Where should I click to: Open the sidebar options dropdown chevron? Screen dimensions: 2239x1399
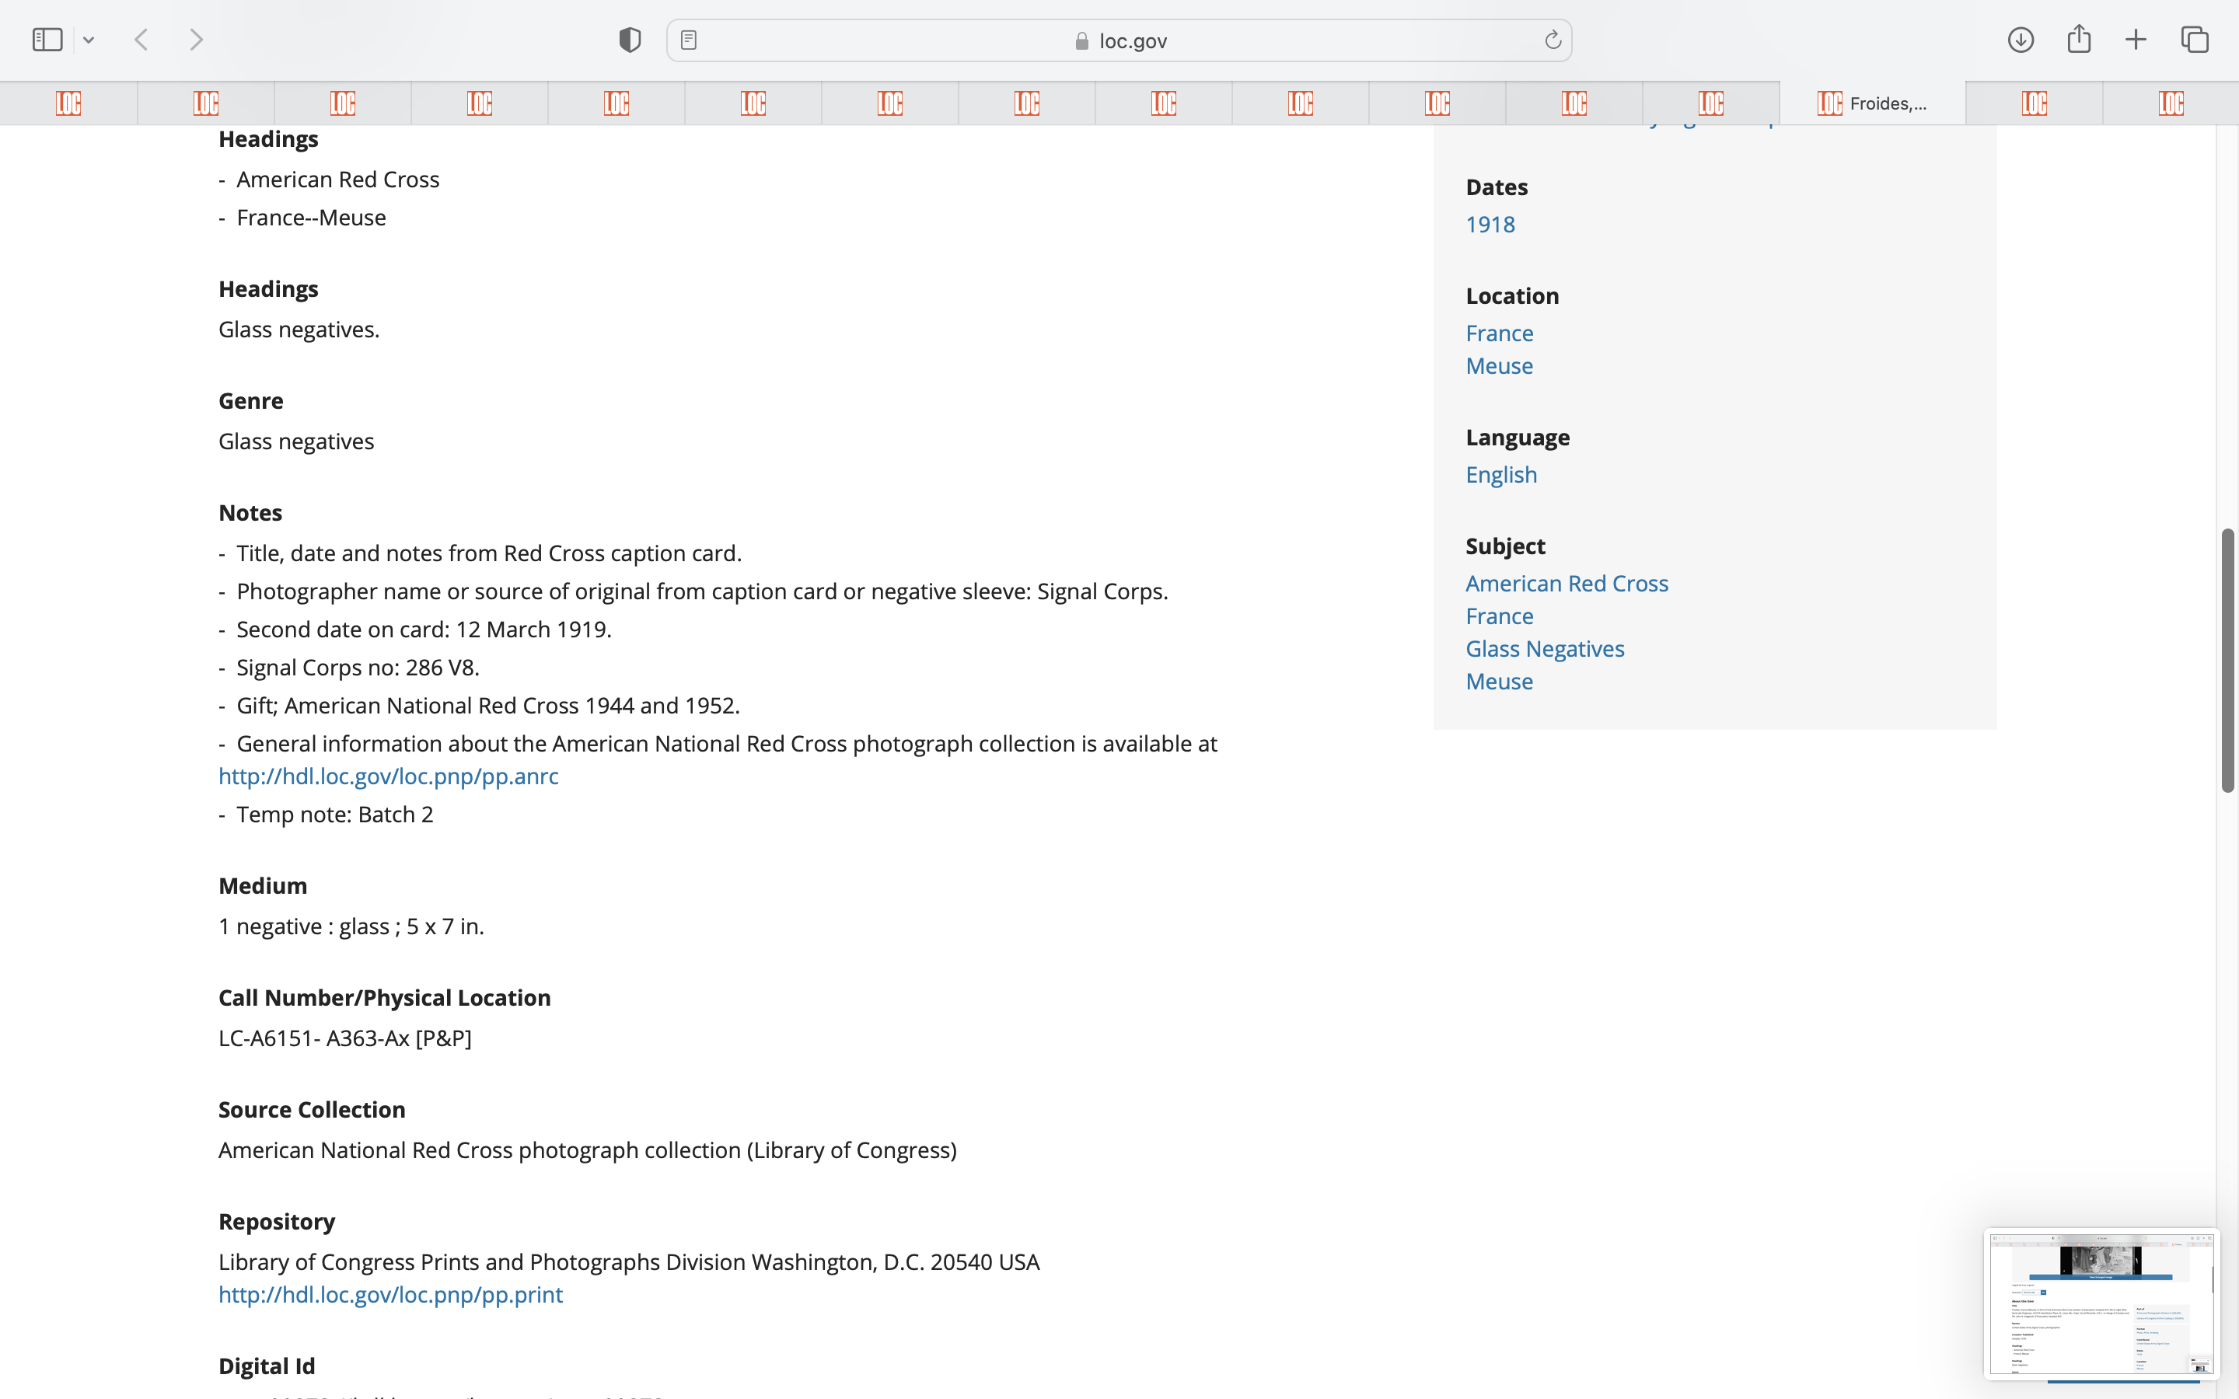89,40
